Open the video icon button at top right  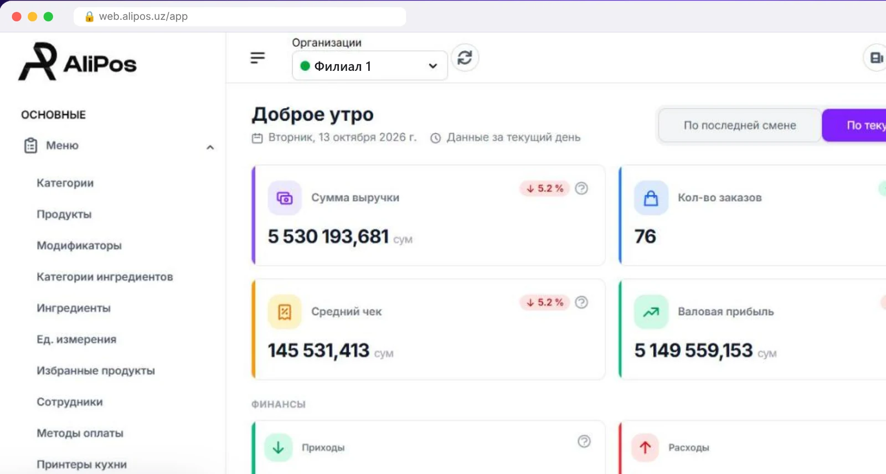click(876, 58)
